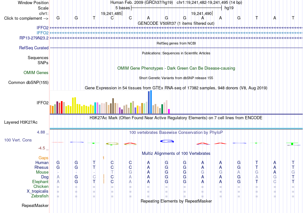Click the light blue H3K27Ac signal line

coord(176,128)
